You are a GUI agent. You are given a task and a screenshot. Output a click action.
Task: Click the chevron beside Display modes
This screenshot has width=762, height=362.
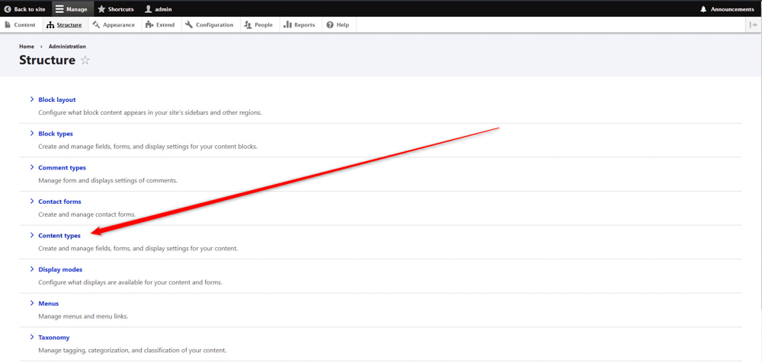pos(31,268)
